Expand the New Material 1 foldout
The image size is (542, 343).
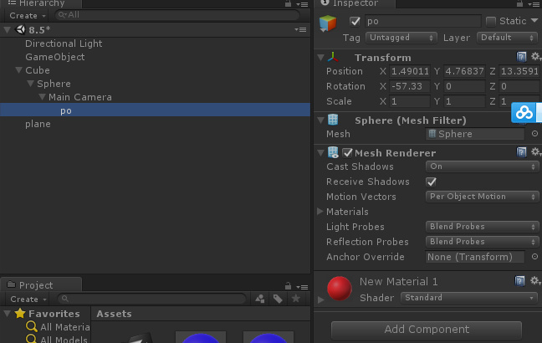click(321, 299)
